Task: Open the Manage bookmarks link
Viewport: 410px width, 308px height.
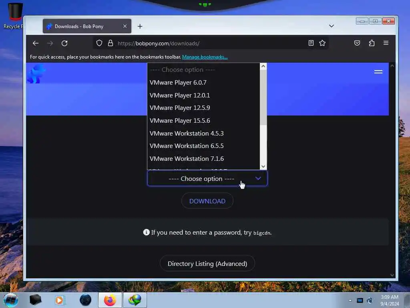Action: click(205, 57)
